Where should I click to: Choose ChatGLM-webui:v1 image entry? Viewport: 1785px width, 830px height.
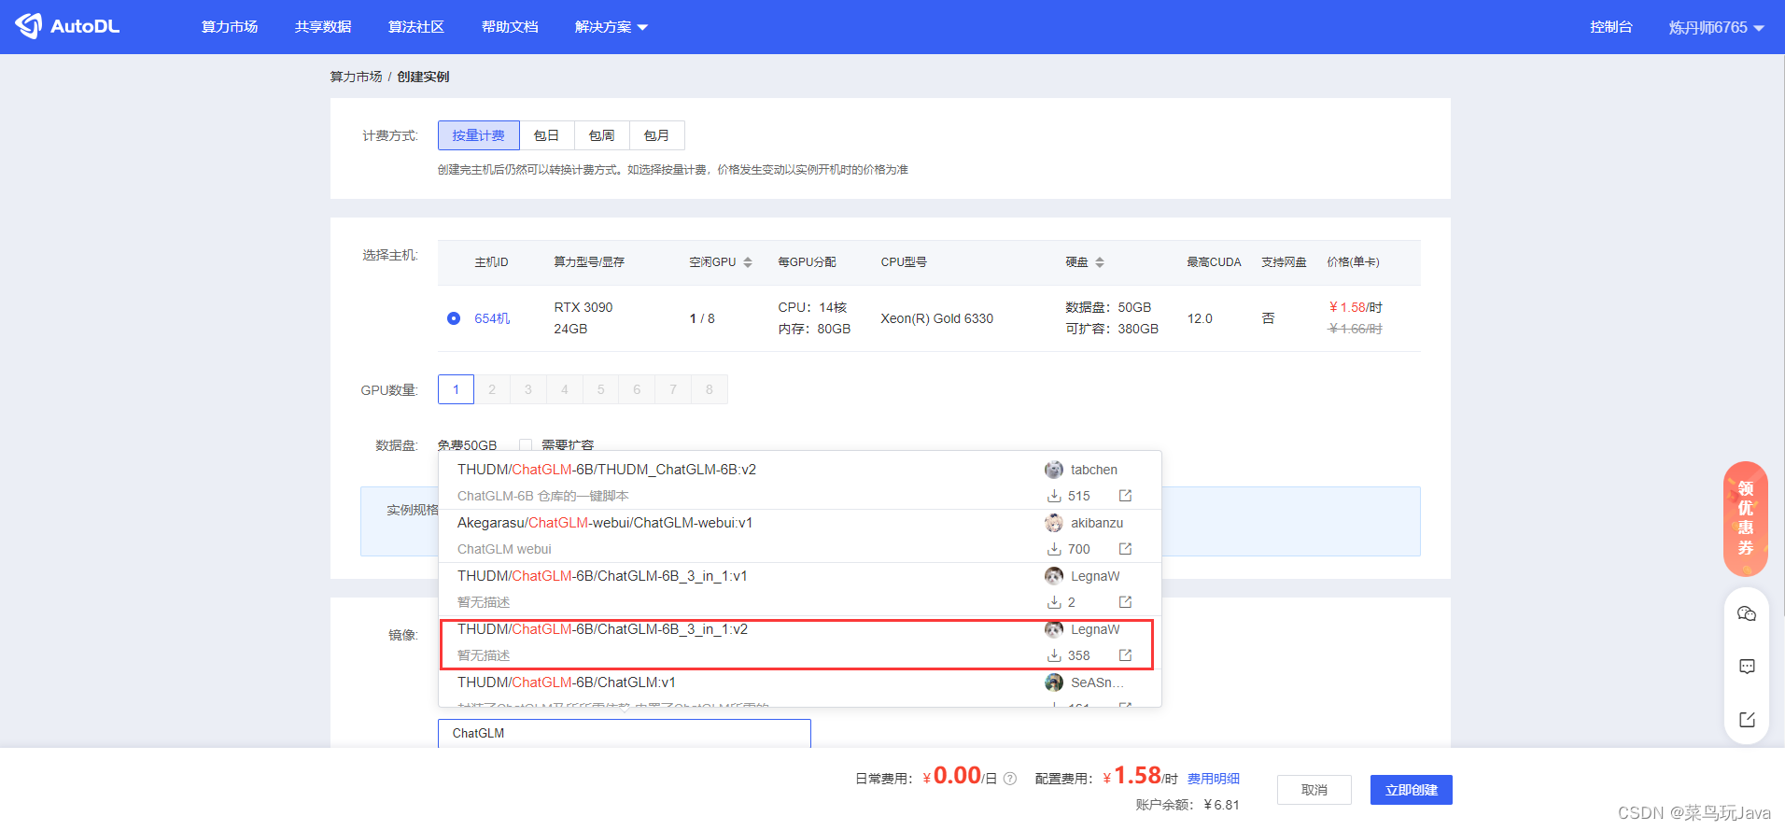[x=800, y=536]
